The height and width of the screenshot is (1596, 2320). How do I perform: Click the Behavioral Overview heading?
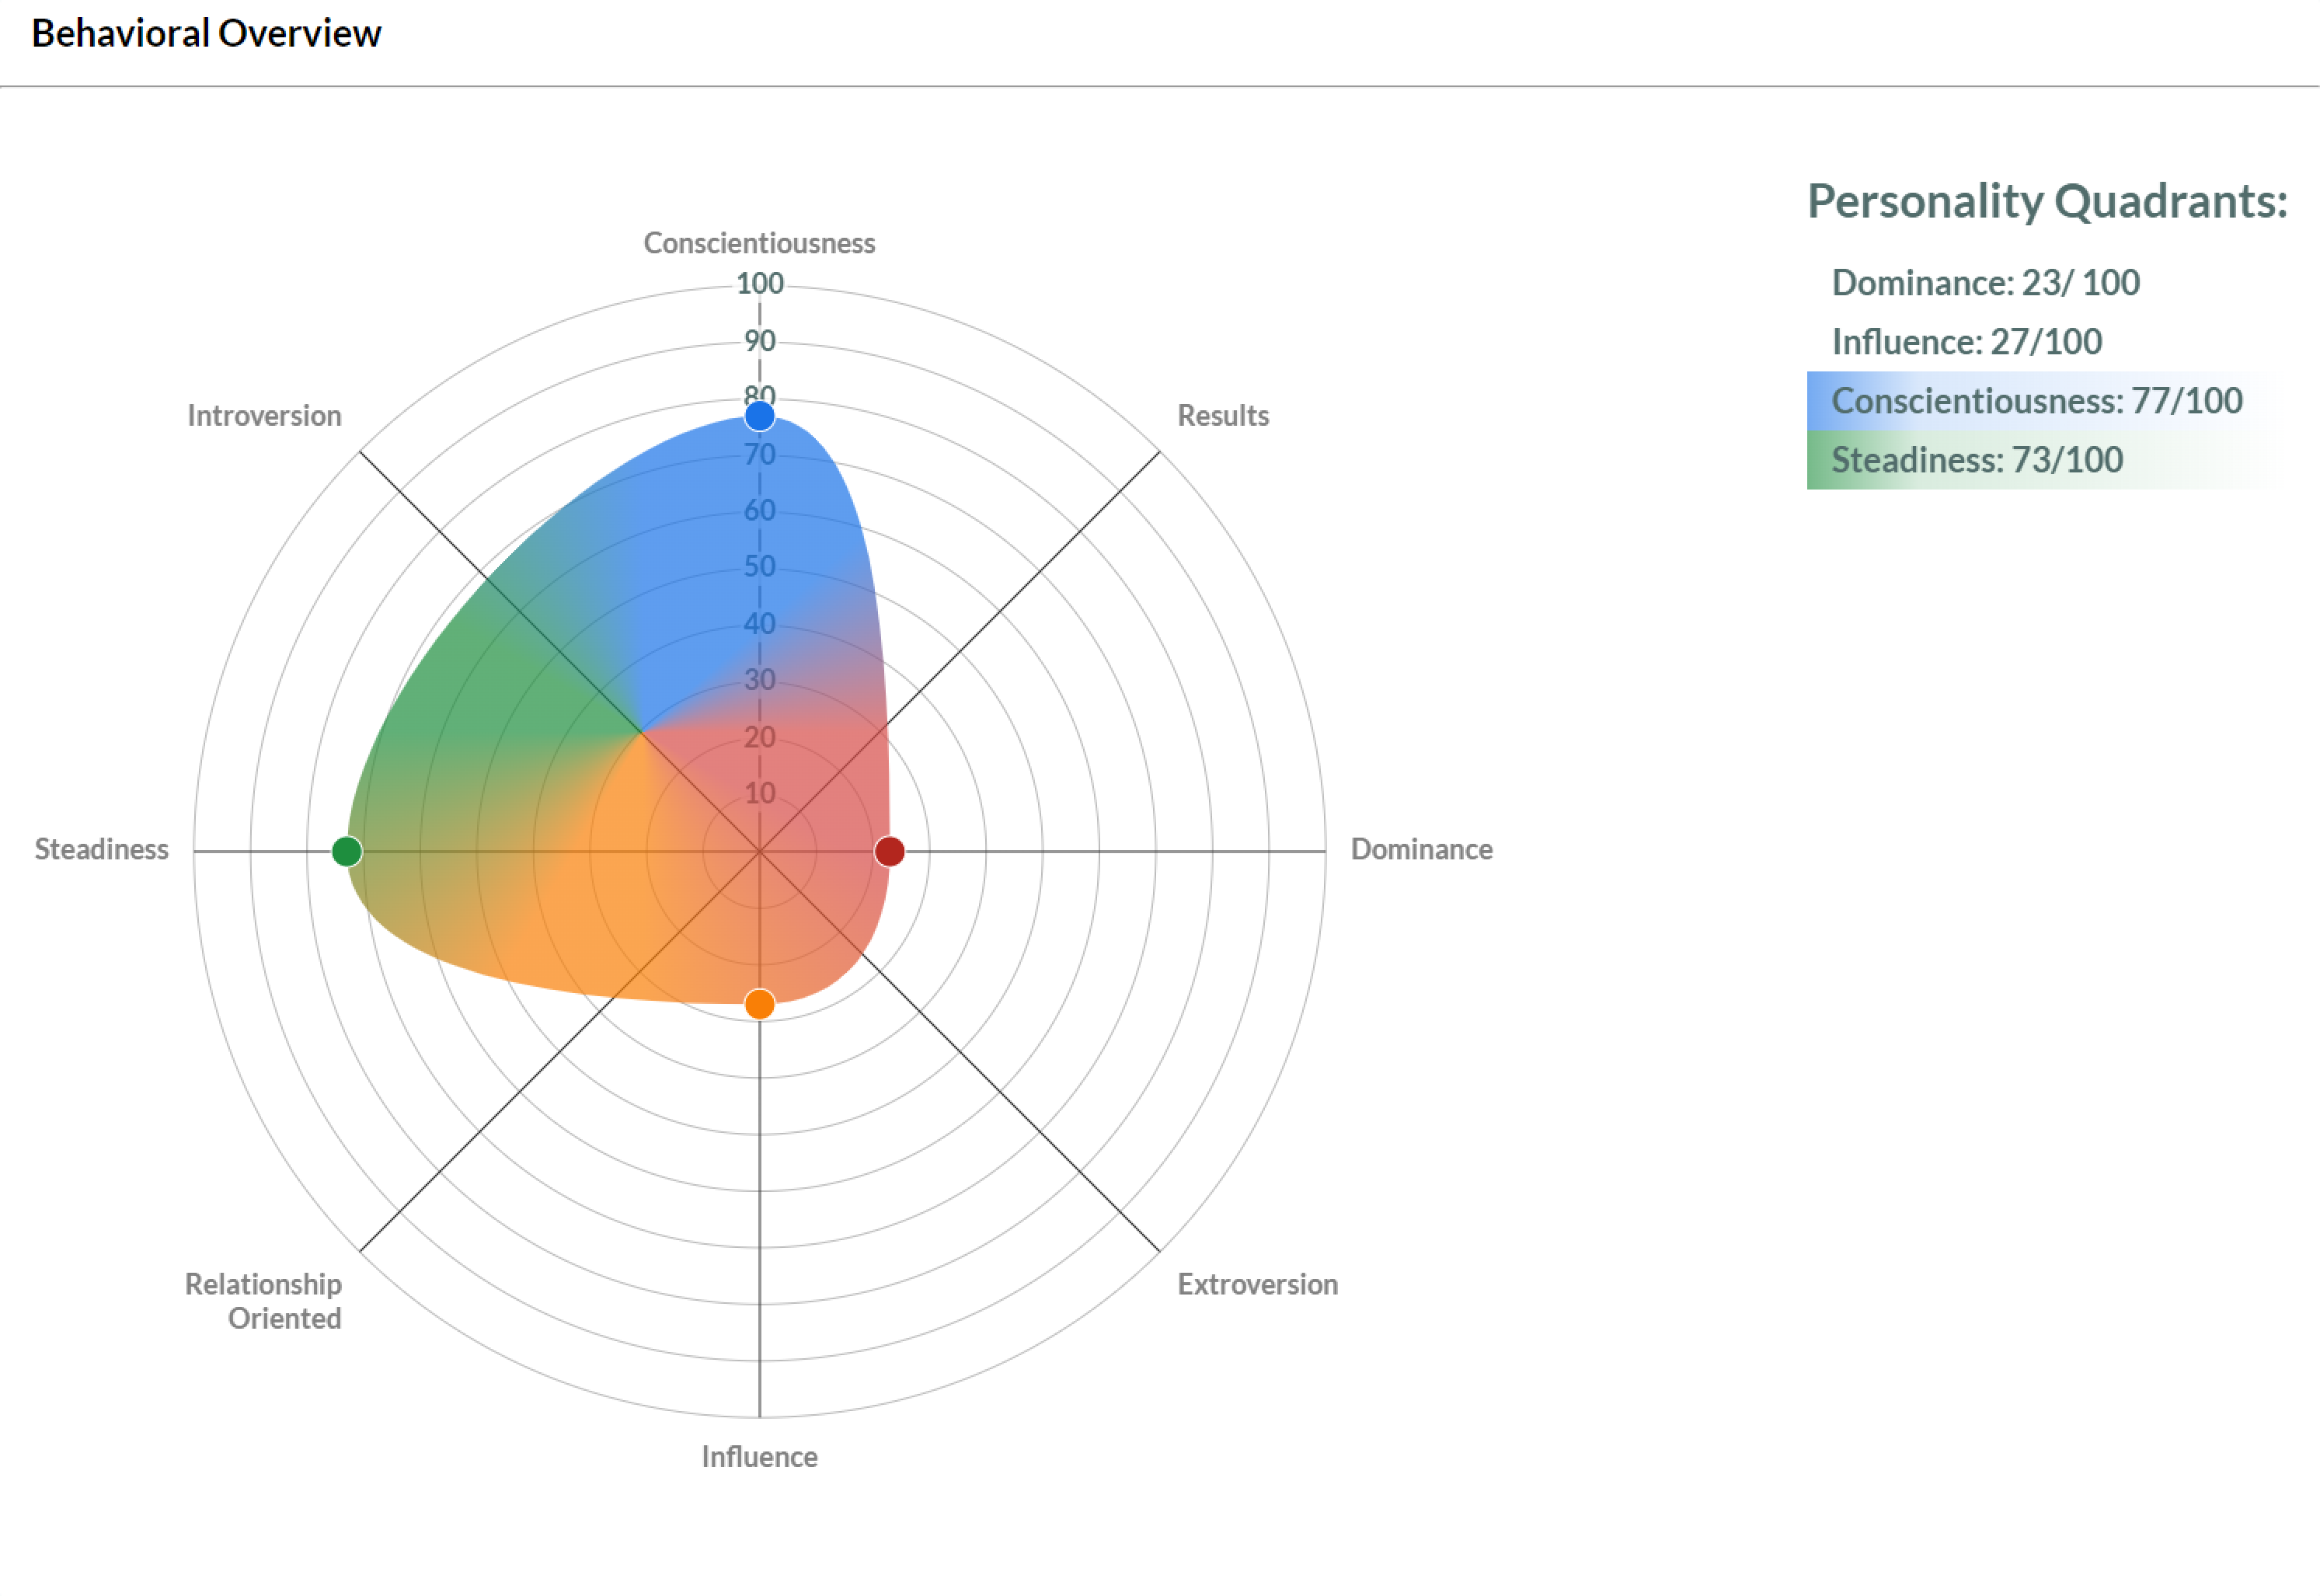[206, 33]
